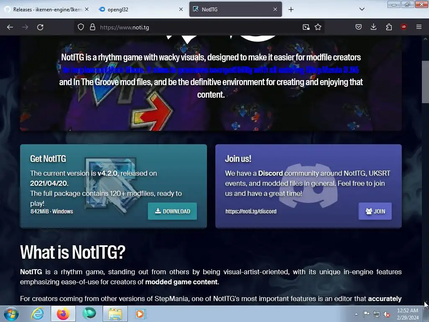Image resolution: width=429 pixels, height=322 pixels.
Task: Close the NotITG tab
Action: 275,9
